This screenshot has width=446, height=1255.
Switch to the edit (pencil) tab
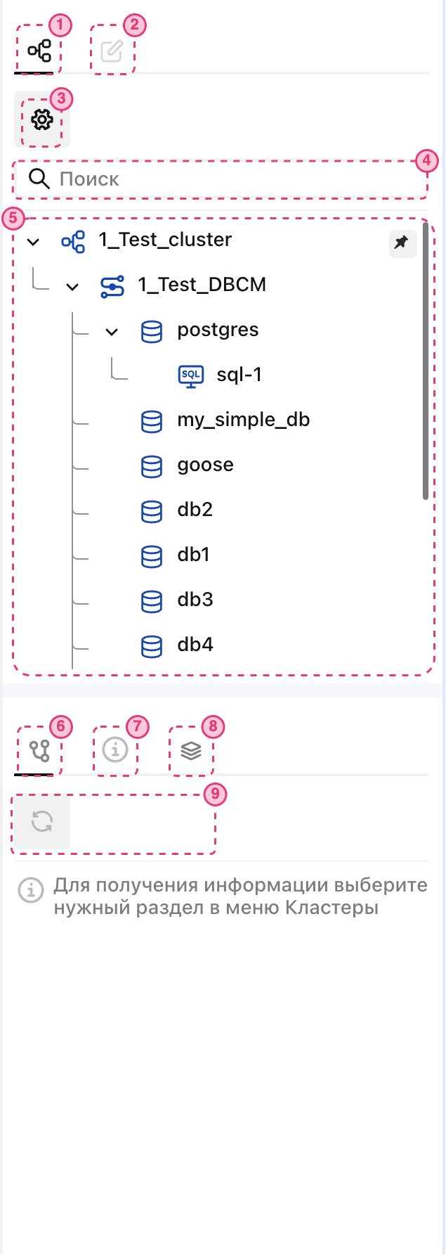pos(112,51)
